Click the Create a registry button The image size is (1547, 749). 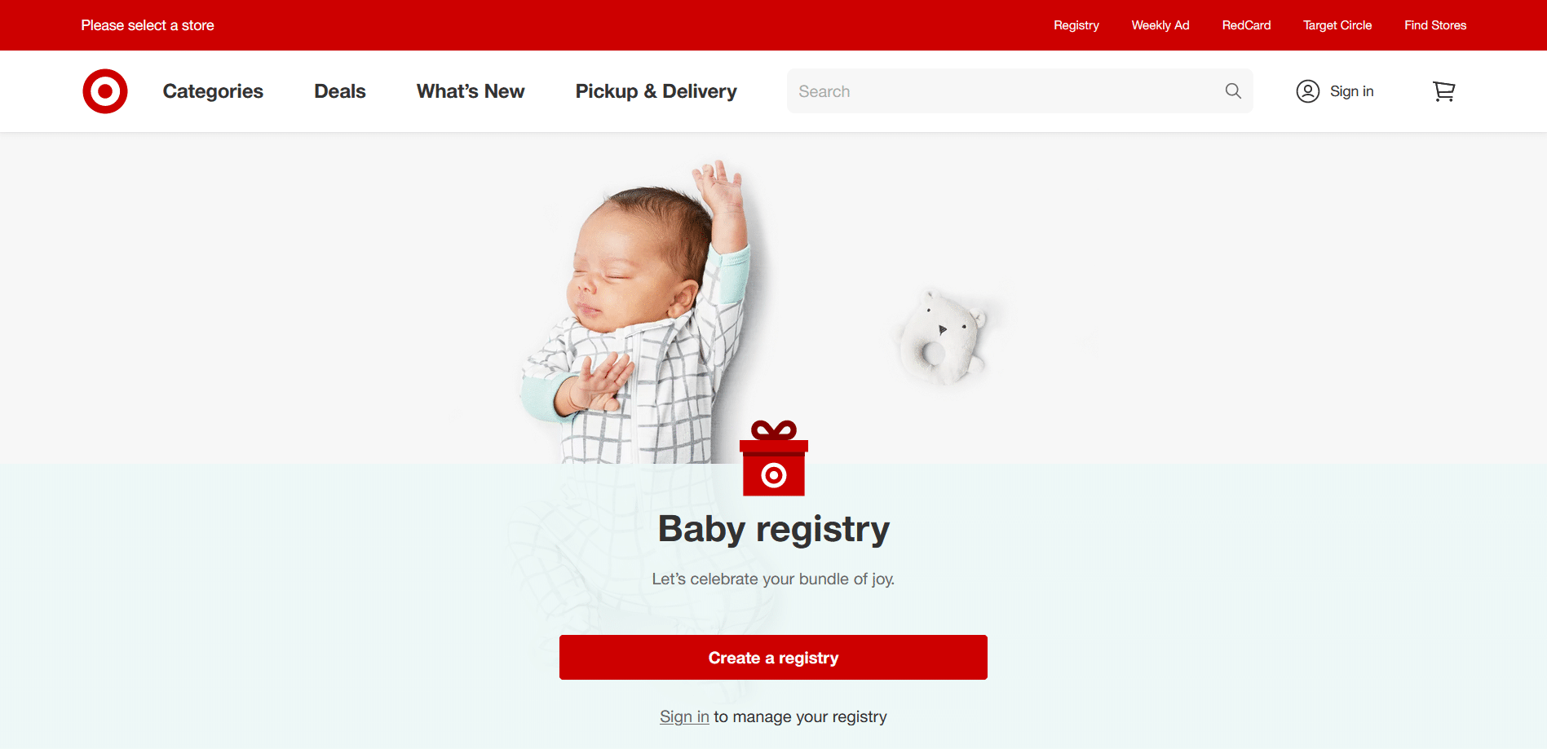point(773,657)
